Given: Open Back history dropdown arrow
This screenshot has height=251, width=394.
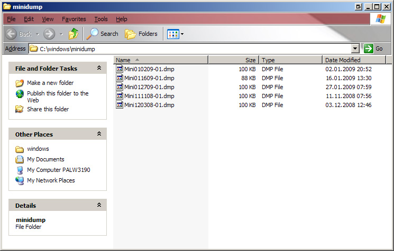Looking at the screenshot, I should 38,34.
